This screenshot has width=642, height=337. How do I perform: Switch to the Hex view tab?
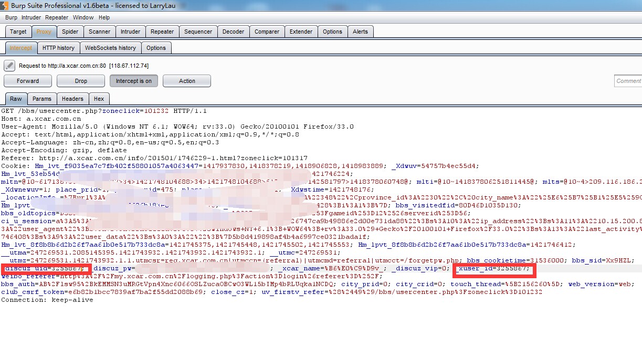[99, 99]
